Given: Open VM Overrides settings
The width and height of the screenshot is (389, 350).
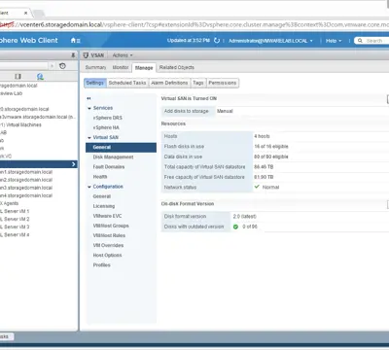Looking at the screenshot, I should coord(108,245).
